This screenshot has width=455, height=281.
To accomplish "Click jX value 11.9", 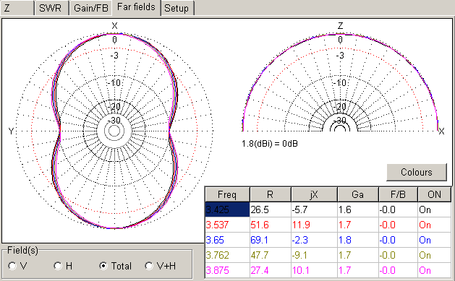I will 314,225.
